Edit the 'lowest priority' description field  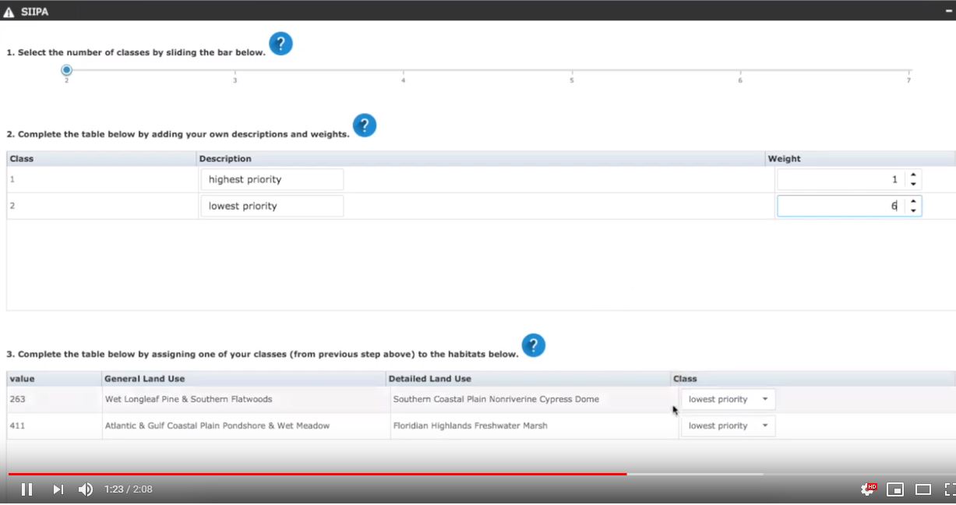click(x=272, y=206)
